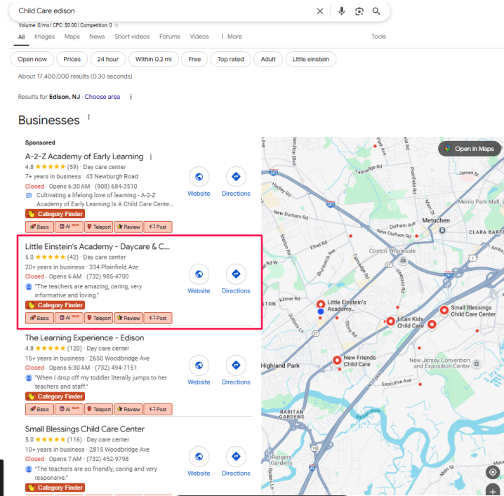Zoom in map with plus button
The image size is (504, 496).
coord(493,490)
